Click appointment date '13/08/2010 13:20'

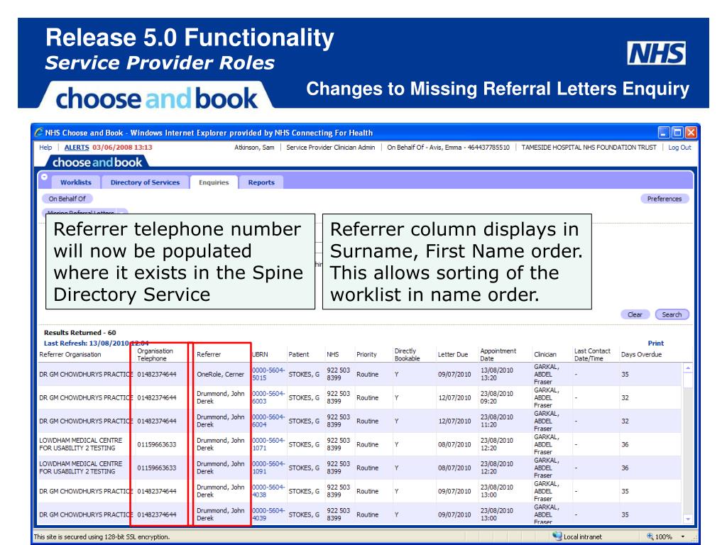coord(496,374)
